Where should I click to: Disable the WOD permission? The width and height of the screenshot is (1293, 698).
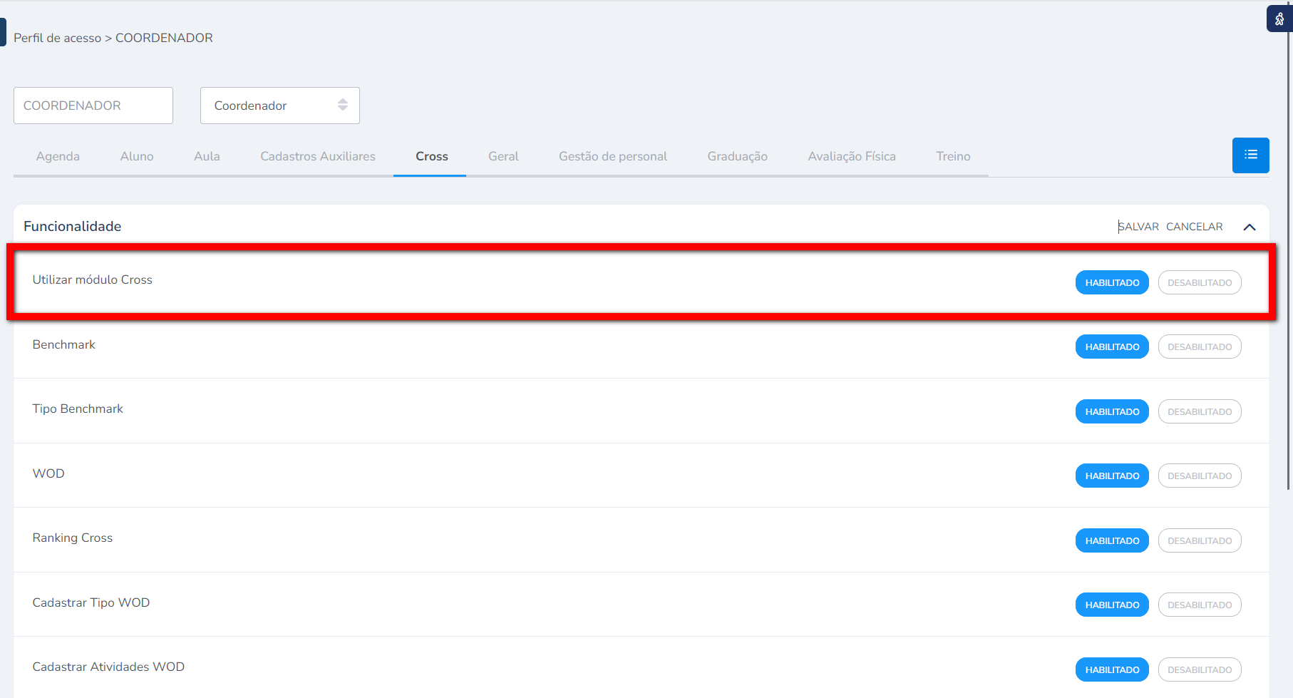click(1199, 476)
